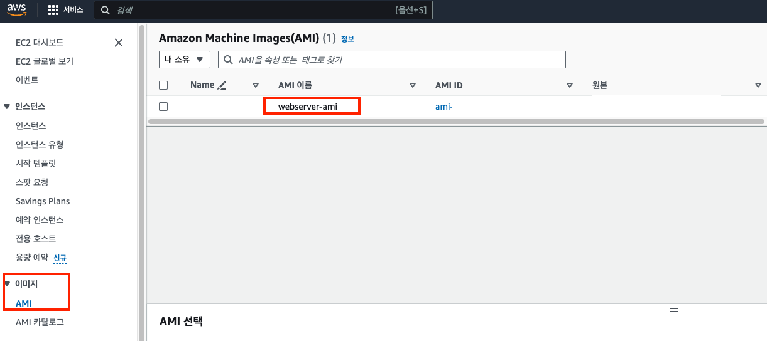Open 시작 템플릿 page
Screen dimensions: 767x341
coord(36,164)
